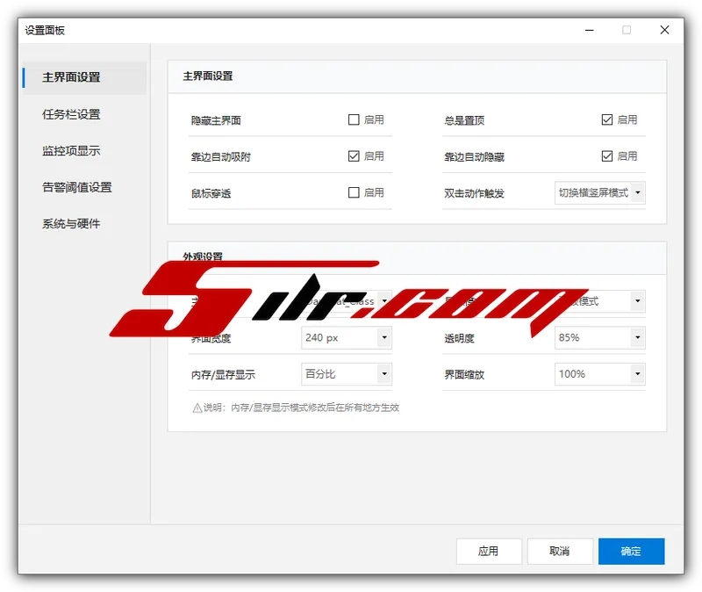Enable the 隐藏主界面 checkbox
The height and width of the screenshot is (592, 702).
coord(355,119)
